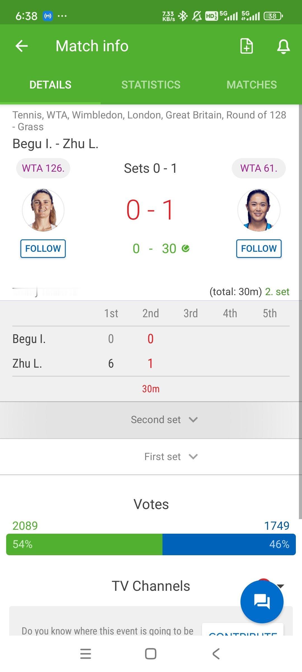Tap the WTA 61. ranking badge

pos(259,168)
